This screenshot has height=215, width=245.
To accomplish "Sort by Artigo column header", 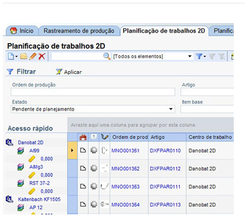I will coord(167,137).
